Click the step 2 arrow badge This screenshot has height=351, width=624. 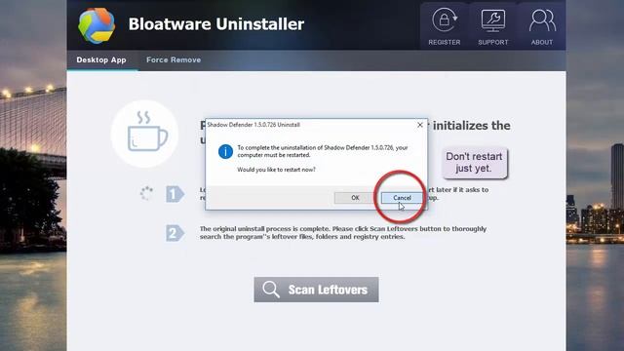point(175,233)
